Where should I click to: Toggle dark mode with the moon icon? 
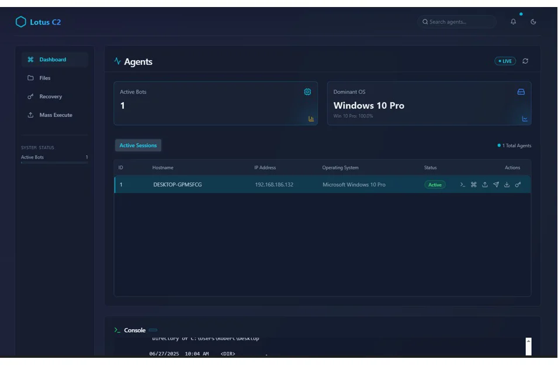click(x=533, y=22)
